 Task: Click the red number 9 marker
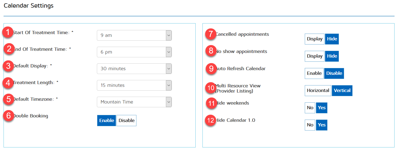211,69
